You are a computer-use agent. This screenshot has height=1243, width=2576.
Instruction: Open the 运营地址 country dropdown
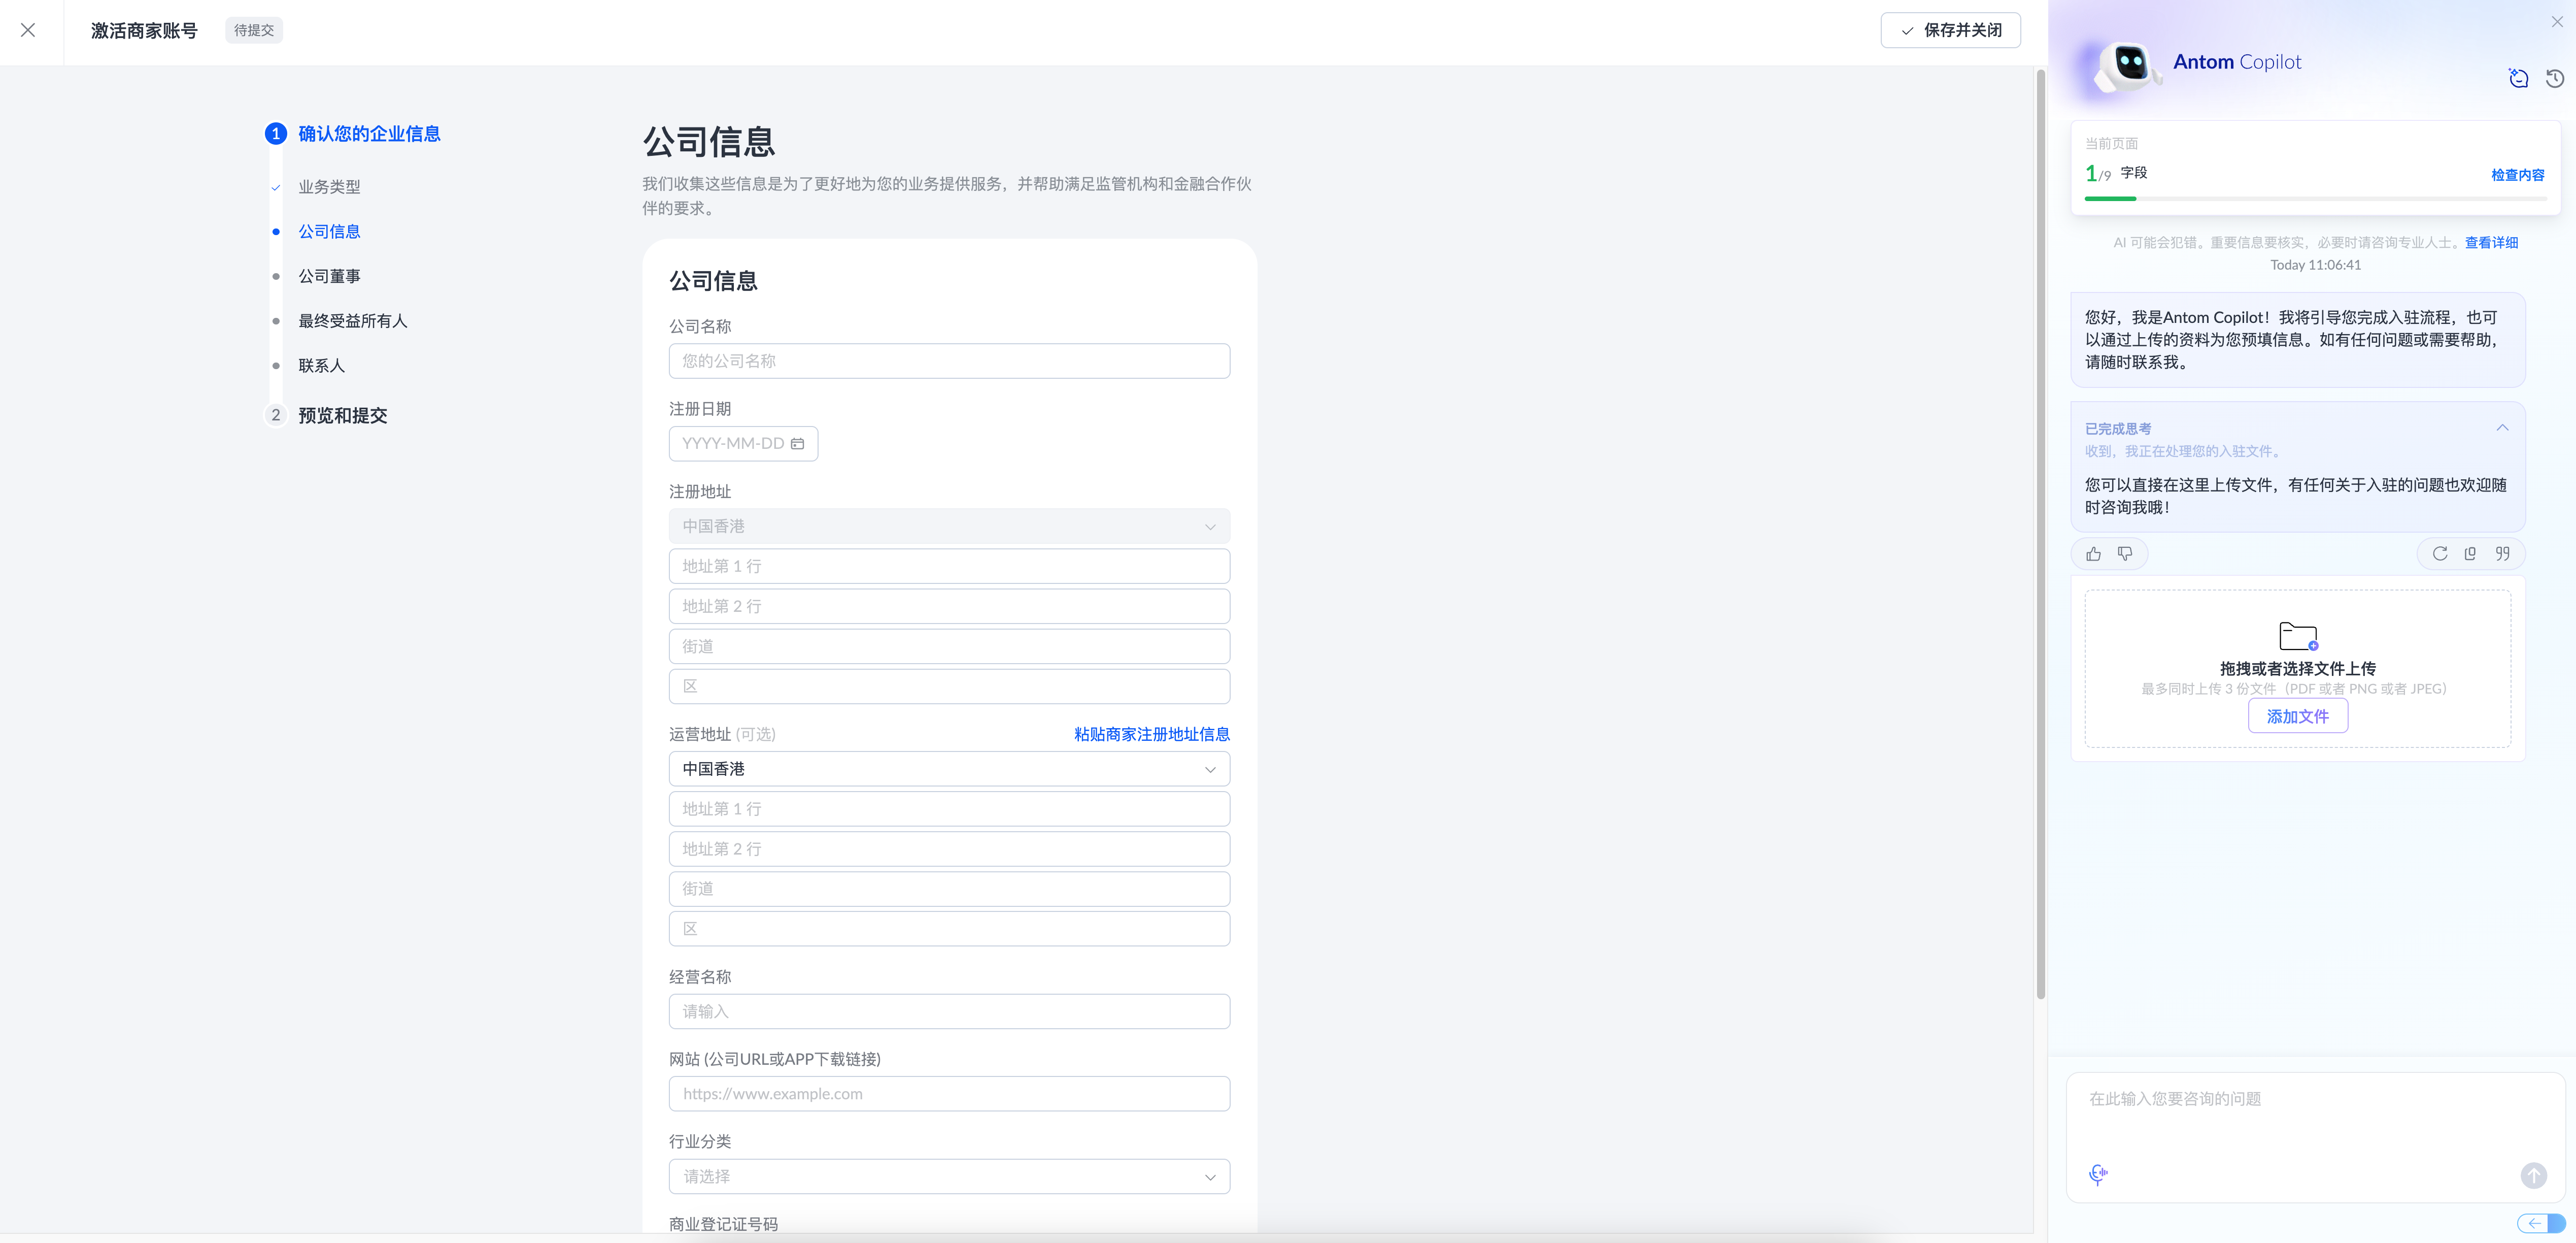point(948,769)
